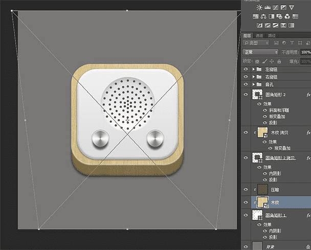
Task: Hide the 左旋钮 layer group
Action: [x=246, y=69]
